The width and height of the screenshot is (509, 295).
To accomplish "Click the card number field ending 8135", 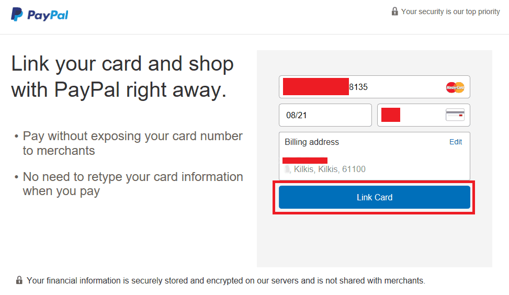I will (374, 87).
